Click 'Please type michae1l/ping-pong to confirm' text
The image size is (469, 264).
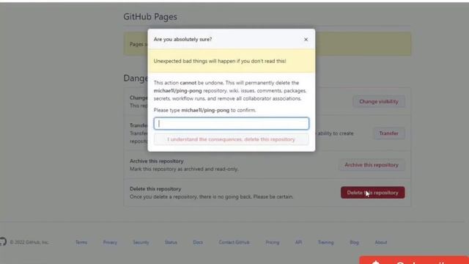coord(204,110)
